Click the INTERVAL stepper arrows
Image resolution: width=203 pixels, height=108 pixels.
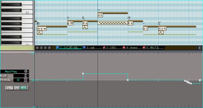[x=26, y=80]
